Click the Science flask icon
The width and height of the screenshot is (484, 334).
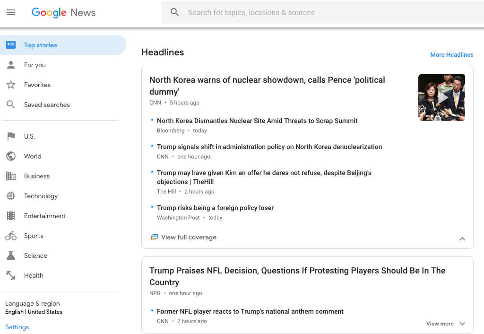pos(11,255)
